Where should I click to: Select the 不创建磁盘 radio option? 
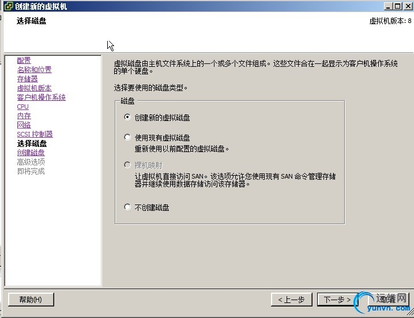[127, 207]
